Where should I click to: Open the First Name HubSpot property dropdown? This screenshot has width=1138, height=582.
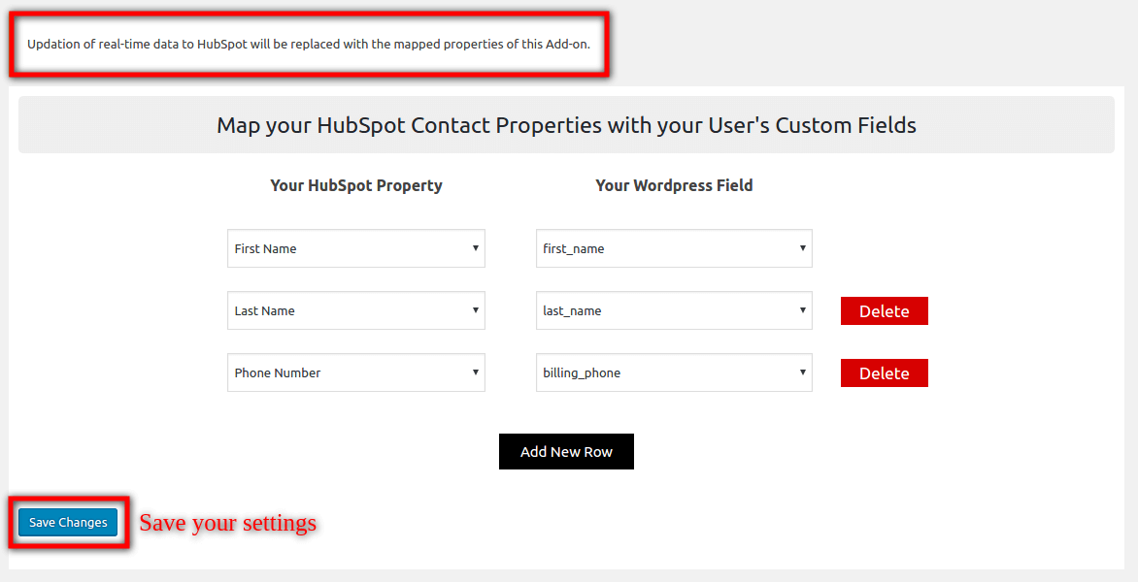[x=355, y=248]
